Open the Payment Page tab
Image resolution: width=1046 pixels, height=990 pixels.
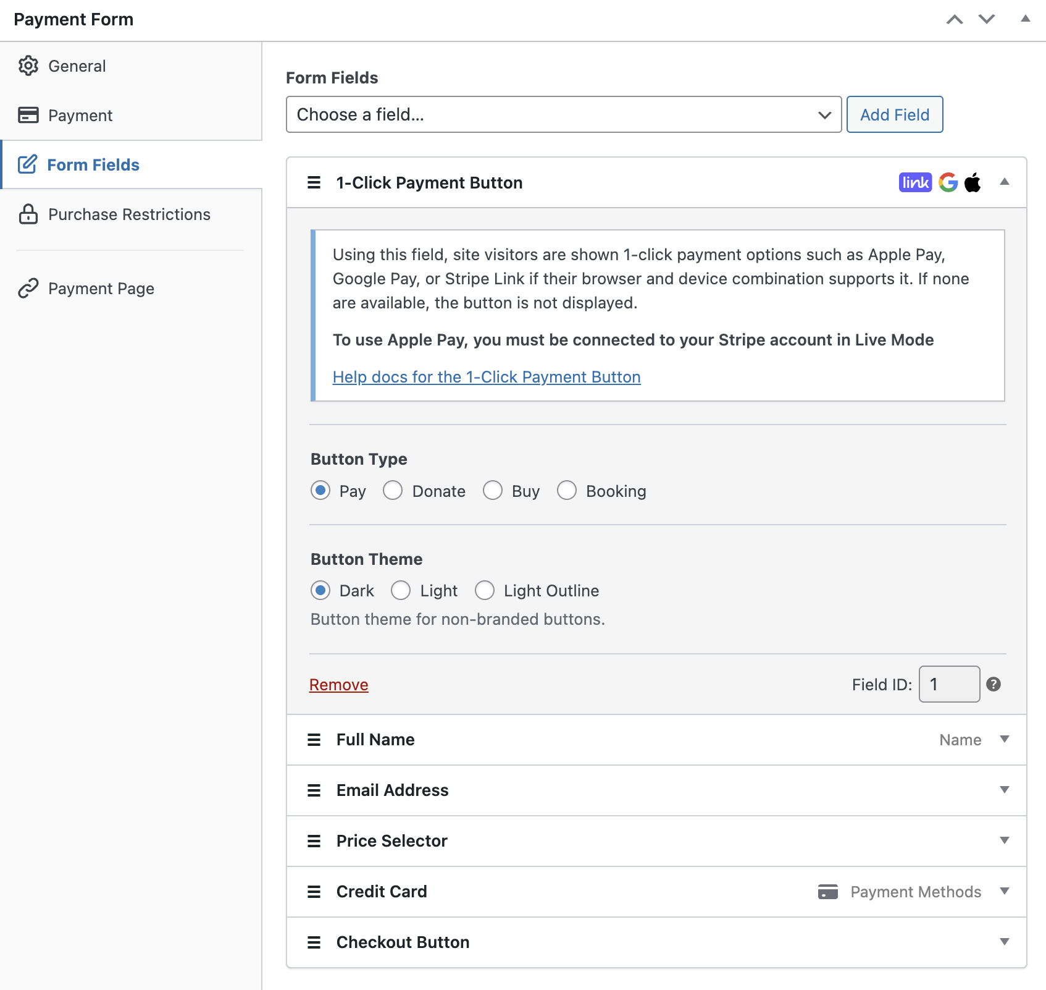tap(131, 289)
